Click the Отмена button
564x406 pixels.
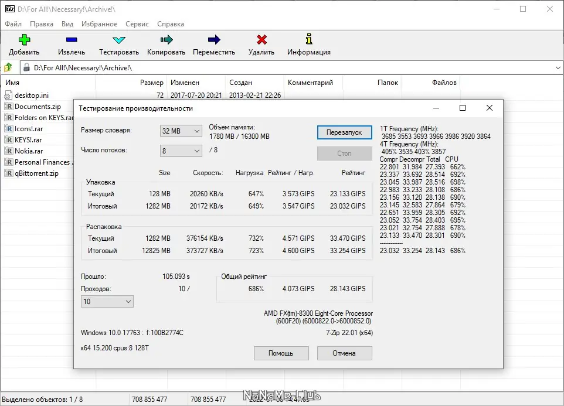pyautogui.click(x=344, y=353)
